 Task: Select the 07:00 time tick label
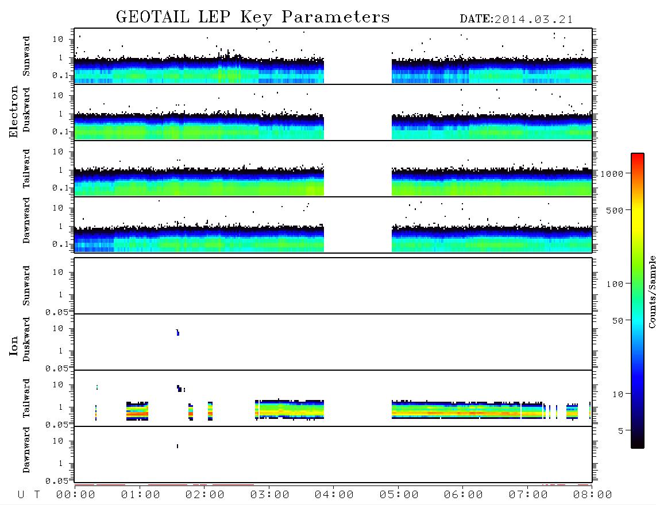528,495
